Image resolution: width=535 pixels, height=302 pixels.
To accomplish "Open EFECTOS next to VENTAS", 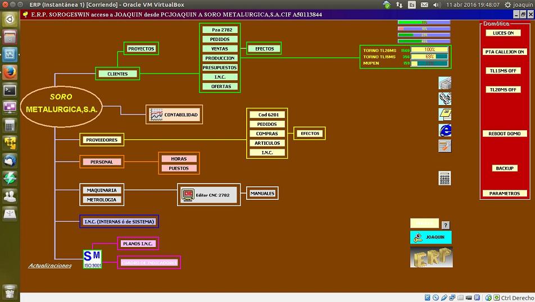I will pos(265,49).
